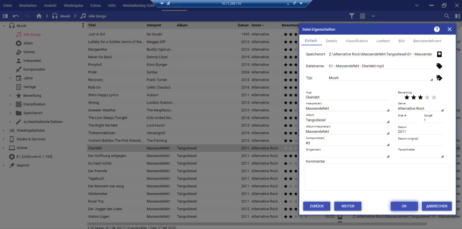Viewport: 462px width, 229px height.
Task: Click the Gepinnt pin icon
Action: coord(11,165)
